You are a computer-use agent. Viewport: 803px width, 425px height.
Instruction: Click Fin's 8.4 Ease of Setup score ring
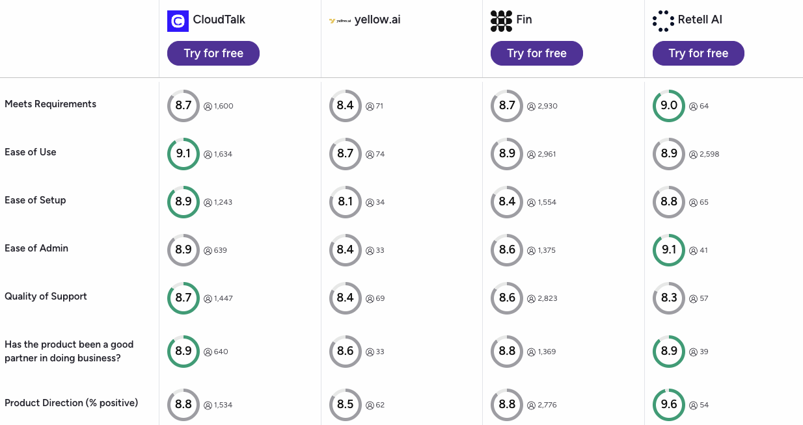coord(507,202)
